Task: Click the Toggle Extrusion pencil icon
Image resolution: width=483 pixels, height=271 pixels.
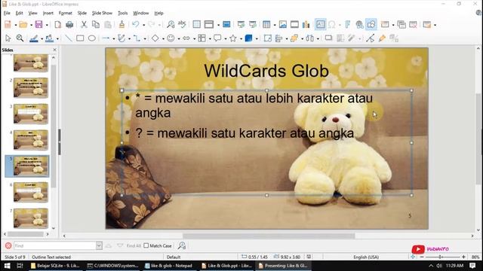Action: coord(382,38)
